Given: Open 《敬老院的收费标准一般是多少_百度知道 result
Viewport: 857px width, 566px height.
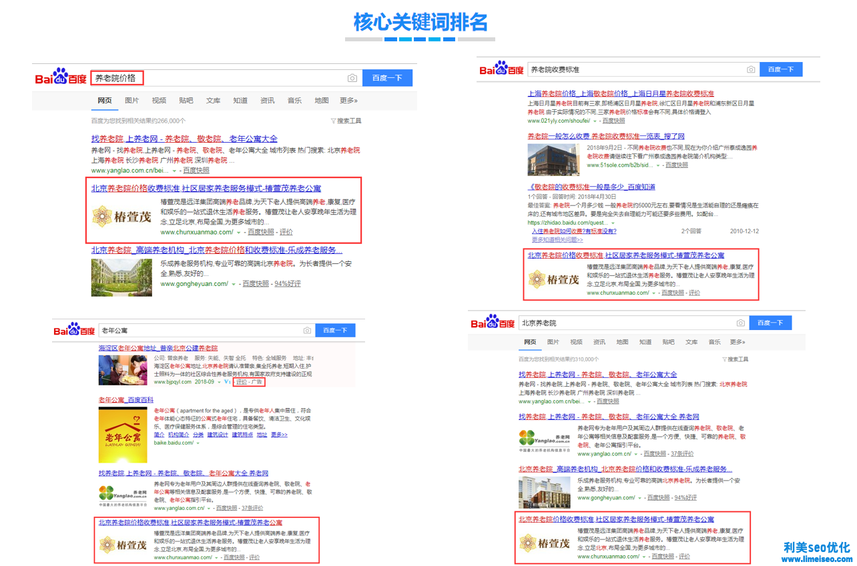Looking at the screenshot, I should (x=591, y=187).
